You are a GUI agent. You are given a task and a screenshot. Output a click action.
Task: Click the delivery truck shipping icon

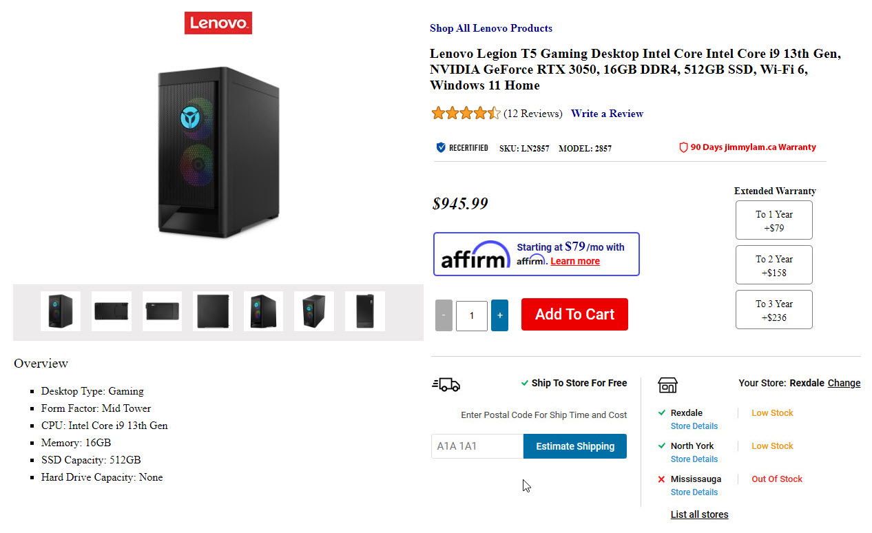(x=446, y=384)
